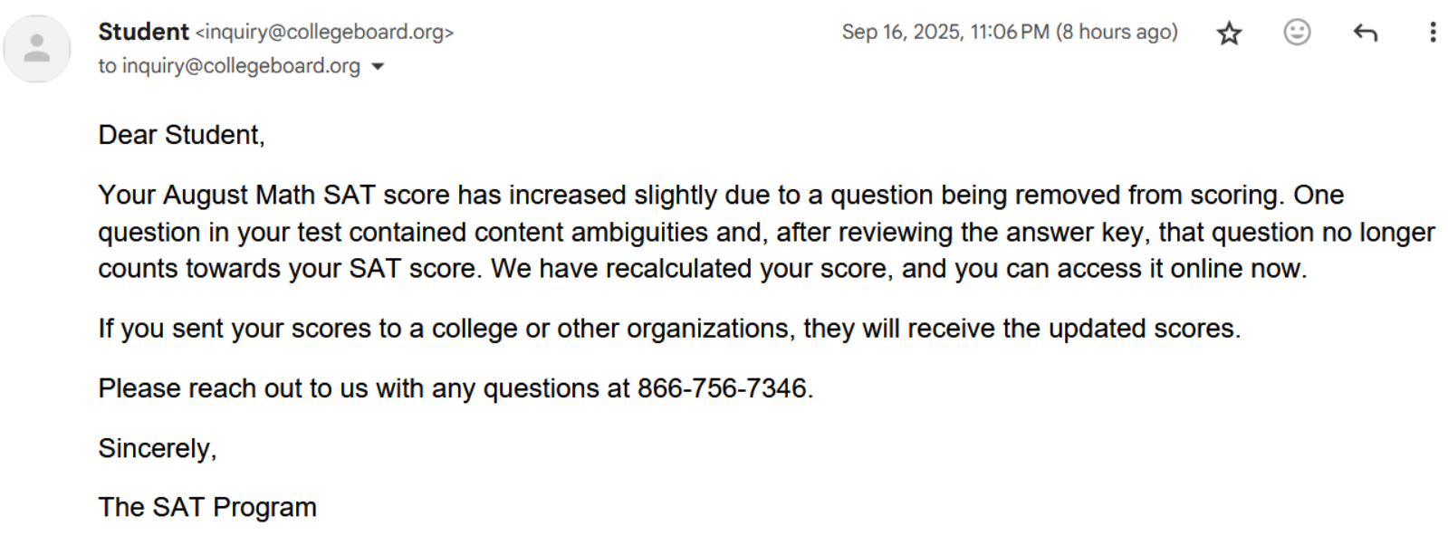Click the text "Please reach out to us"
The width and height of the screenshot is (1448, 545).
(x=233, y=388)
